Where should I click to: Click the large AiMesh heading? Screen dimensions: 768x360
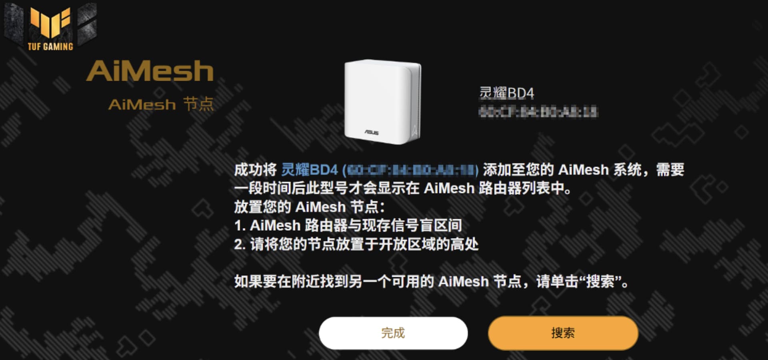[x=150, y=71]
